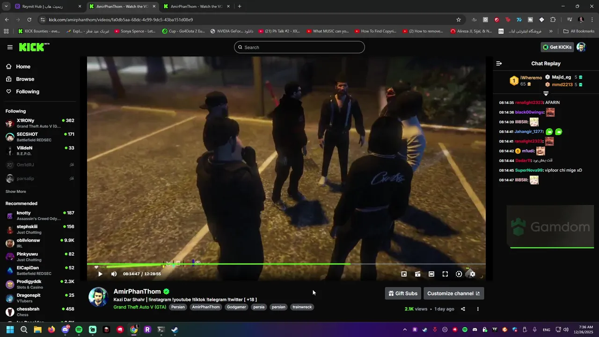Image resolution: width=599 pixels, height=337 pixels.
Task: Reload the current page
Action: (x=29, y=20)
